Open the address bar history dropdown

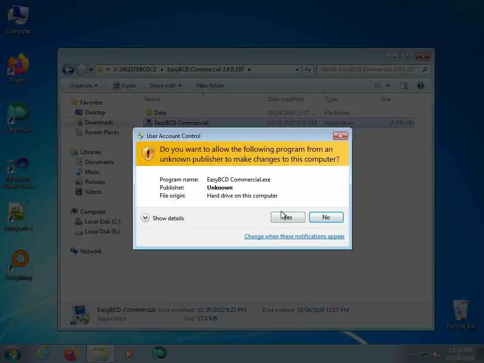297,70
